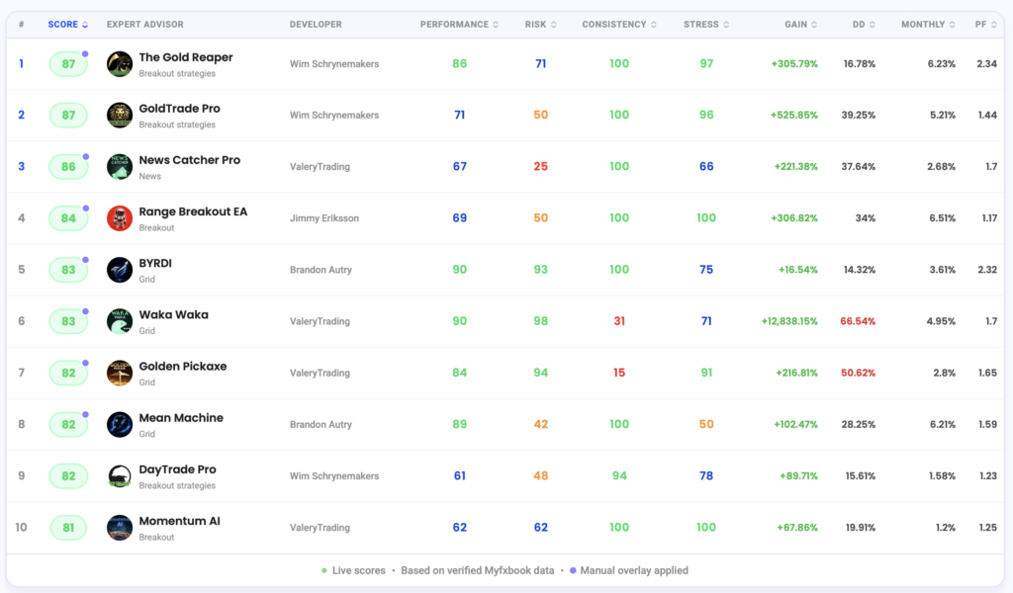Viewport: 1013px width, 593px height.
Task: Click Golden Pickaxe consistency value 15
Action: coord(619,373)
